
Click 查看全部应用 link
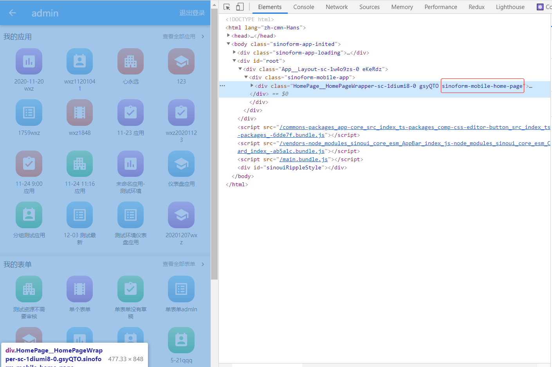pos(179,36)
